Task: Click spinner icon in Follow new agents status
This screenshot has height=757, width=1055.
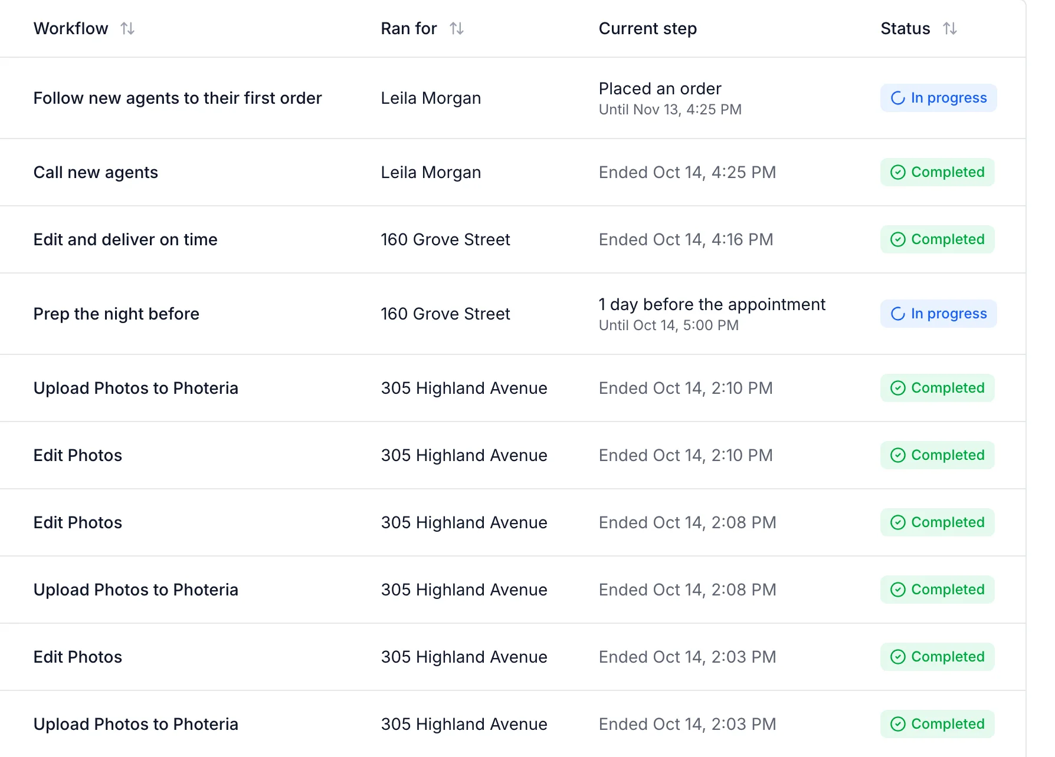Action: (x=898, y=98)
